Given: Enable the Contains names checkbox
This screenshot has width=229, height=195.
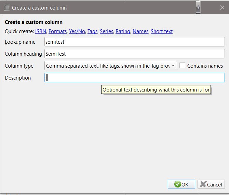Looking at the screenshot, I should point(183,66).
